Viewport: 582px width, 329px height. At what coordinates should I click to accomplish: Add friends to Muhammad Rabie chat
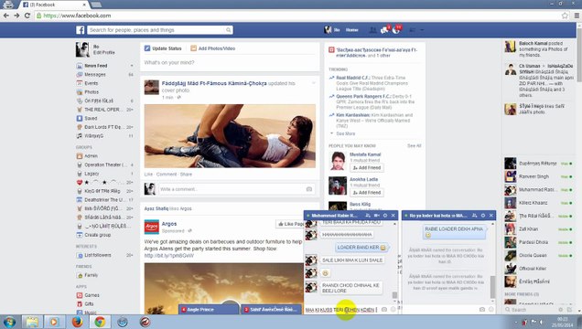coord(368,216)
